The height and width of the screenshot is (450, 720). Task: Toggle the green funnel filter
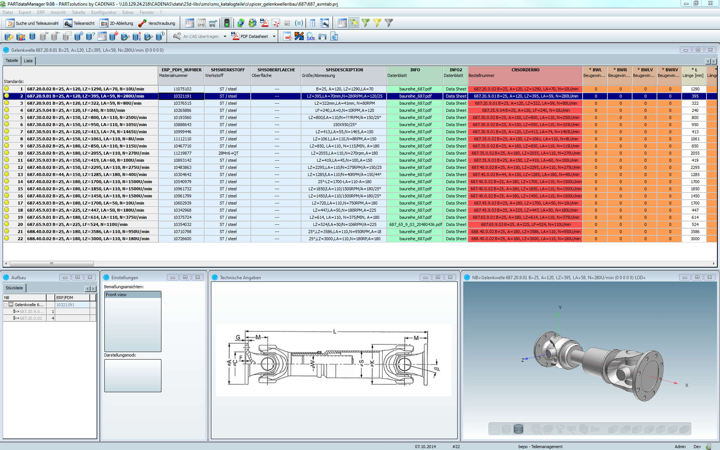[x=365, y=23]
